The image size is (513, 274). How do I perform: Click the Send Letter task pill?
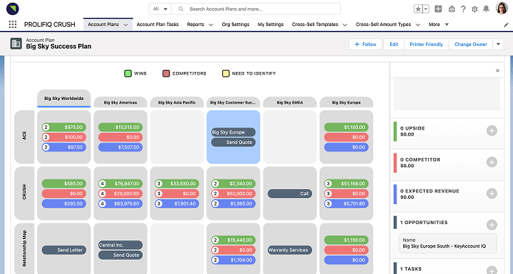point(64,250)
